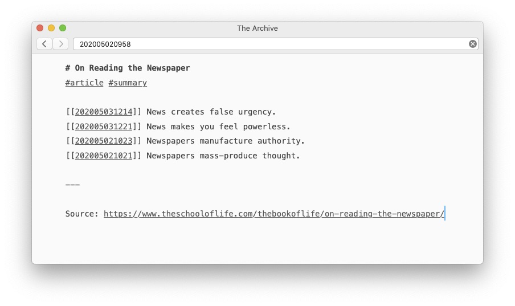Follow note link 202005021021
515x306 pixels.
pos(104,156)
